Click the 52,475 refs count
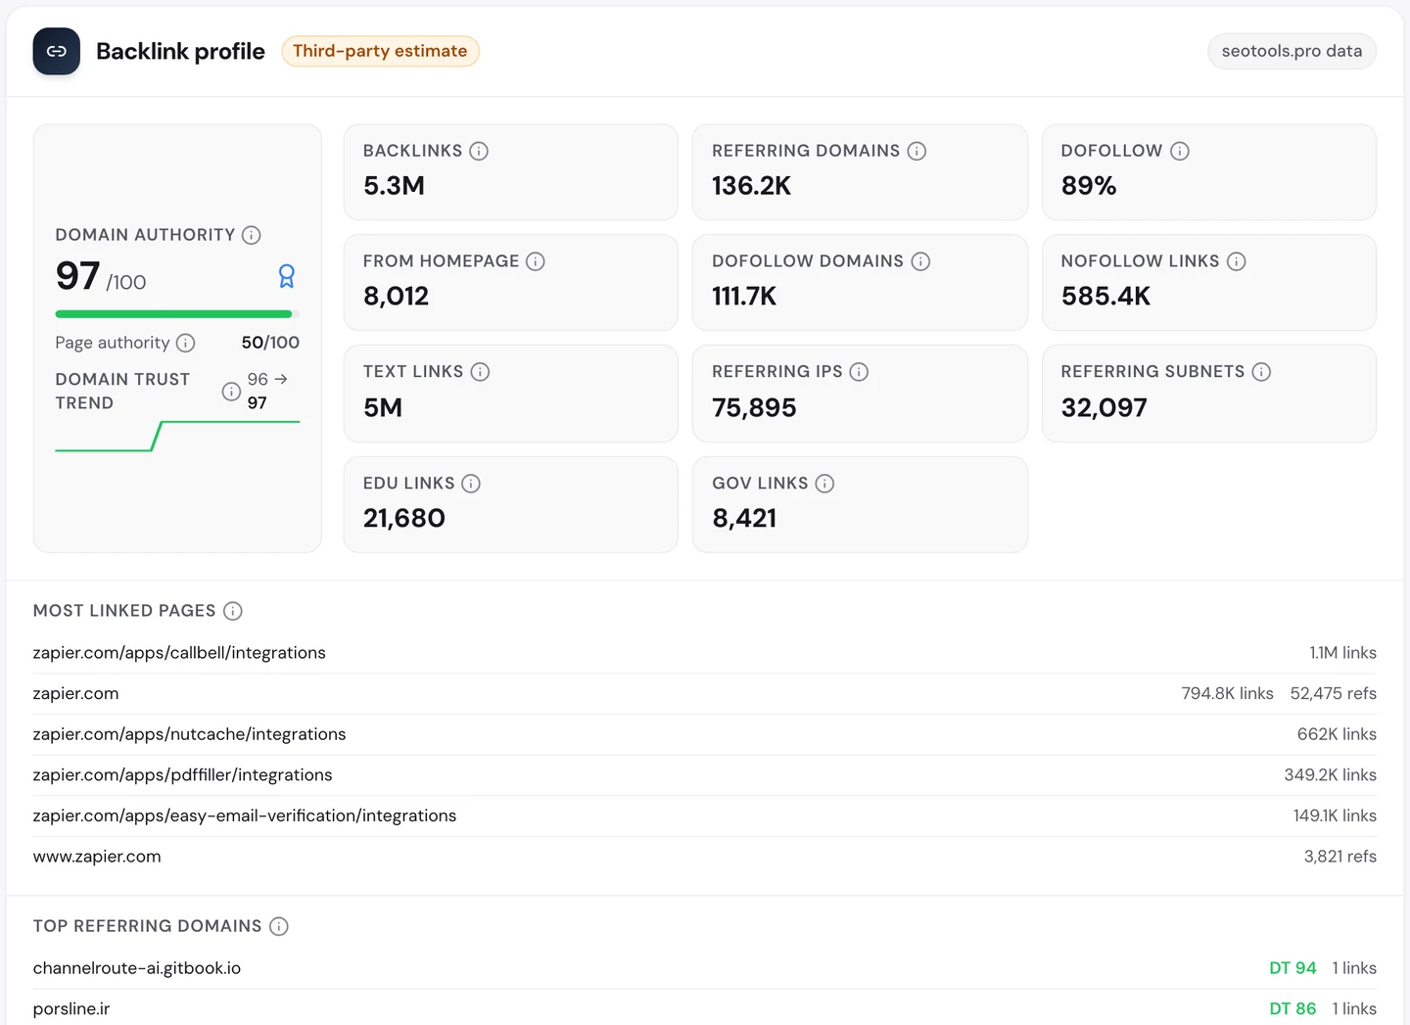The height and width of the screenshot is (1025, 1410). (x=1334, y=694)
